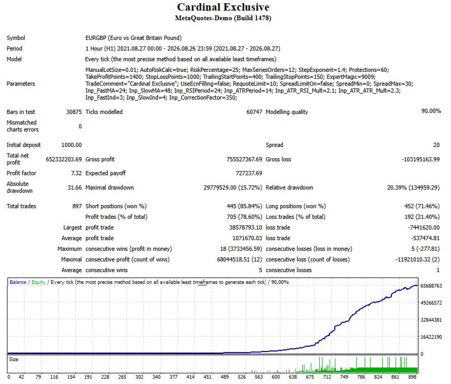Select the EURGBP symbol description text

133,38
